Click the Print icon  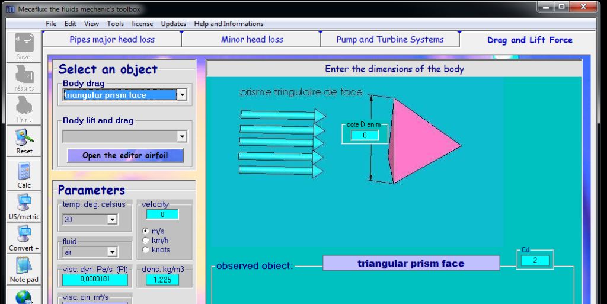pos(24,107)
